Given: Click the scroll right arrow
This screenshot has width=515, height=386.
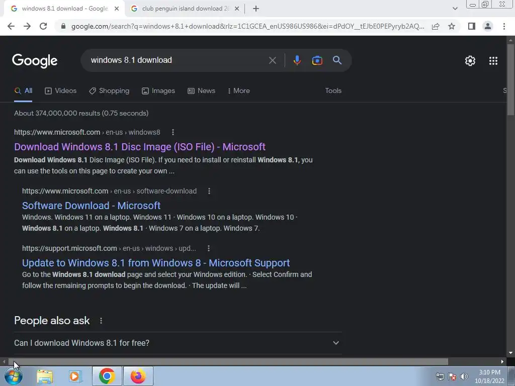Looking at the screenshot, I should coord(502,362).
